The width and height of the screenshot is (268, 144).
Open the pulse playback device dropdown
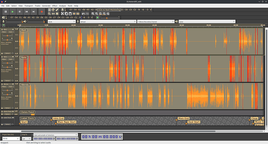(207, 21)
